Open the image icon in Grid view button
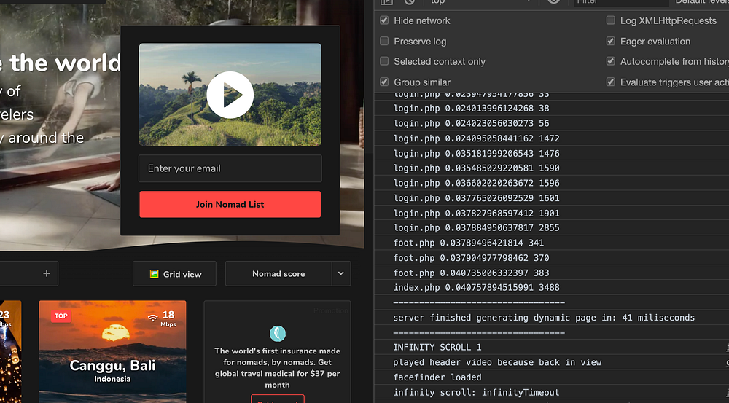Image resolution: width=729 pixels, height=403 pixels. point(154,274)
